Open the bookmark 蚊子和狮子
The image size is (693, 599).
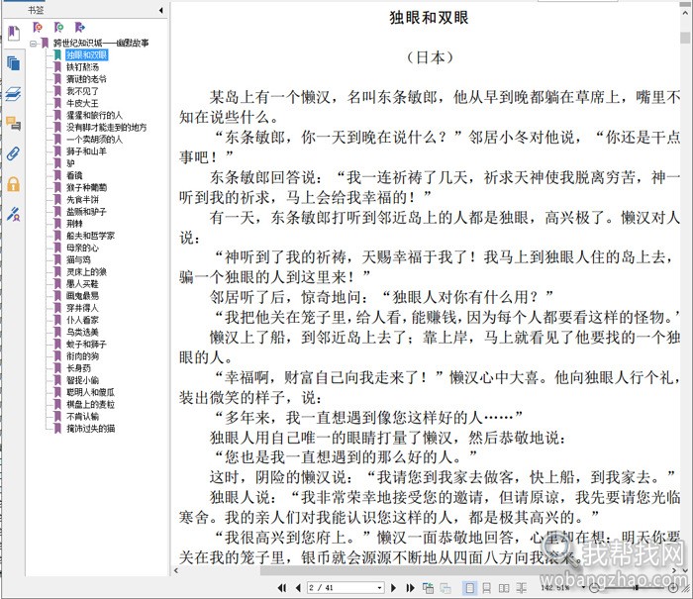87,344
